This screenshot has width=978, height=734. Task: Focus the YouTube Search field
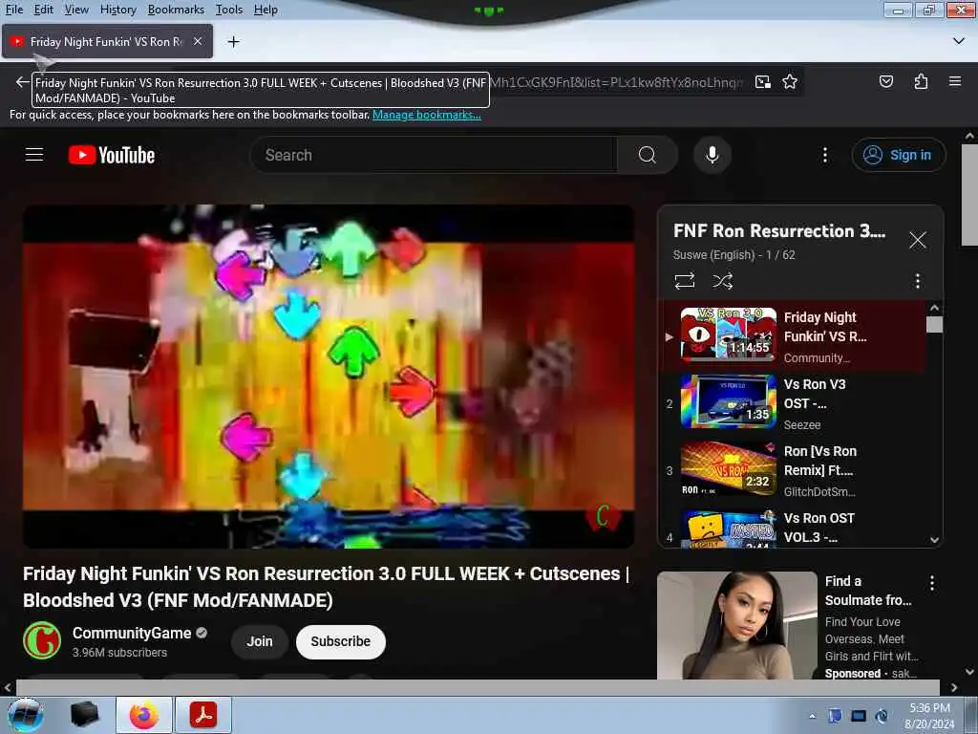point(436,155)
